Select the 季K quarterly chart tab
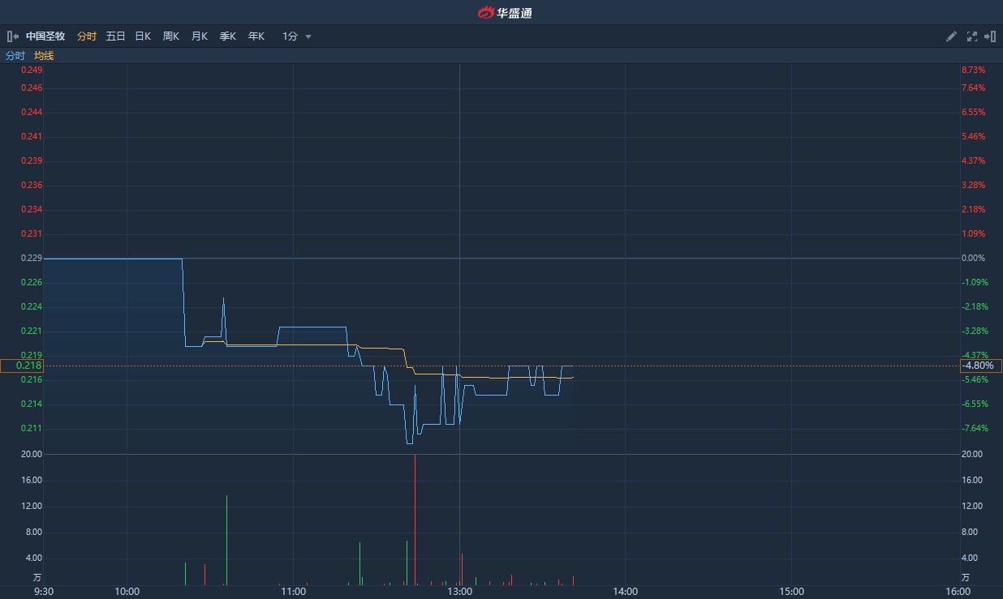1003x599 pixels. pos(227,36)
